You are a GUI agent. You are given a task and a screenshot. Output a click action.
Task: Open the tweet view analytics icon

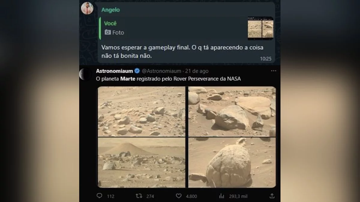click(x=222, y=196)
